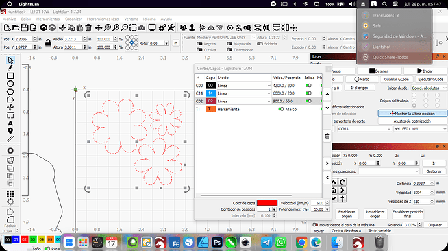Click the Save file icon

(25, 28)
